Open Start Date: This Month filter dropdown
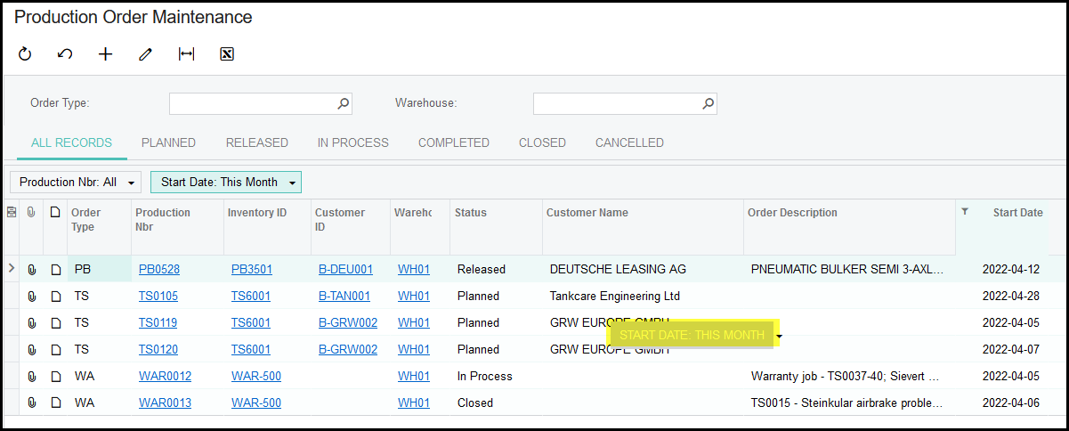 226,182
